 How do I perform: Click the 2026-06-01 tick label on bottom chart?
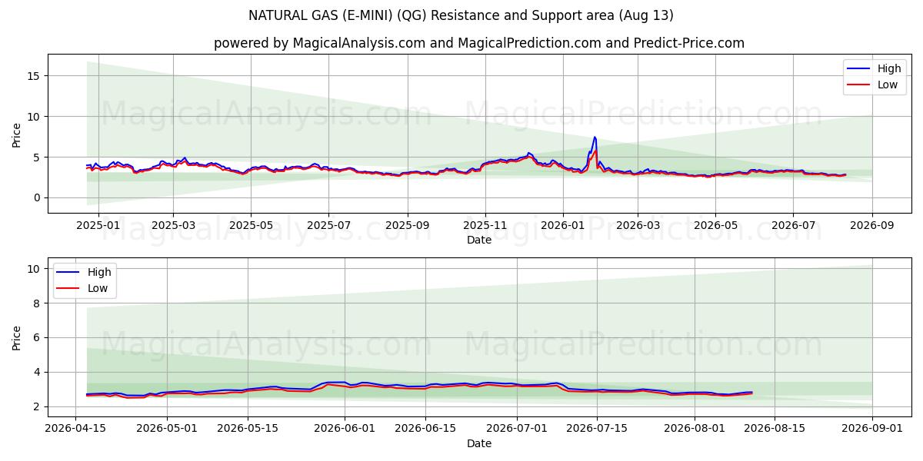[x=345, y=429]
